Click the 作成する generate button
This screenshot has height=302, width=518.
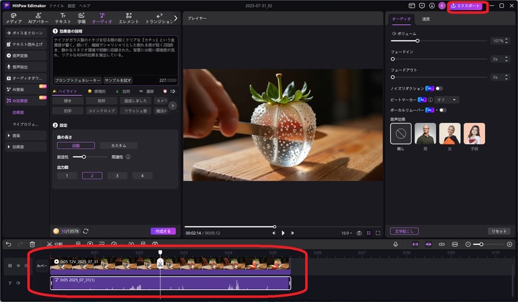click(x=163, y=231)
